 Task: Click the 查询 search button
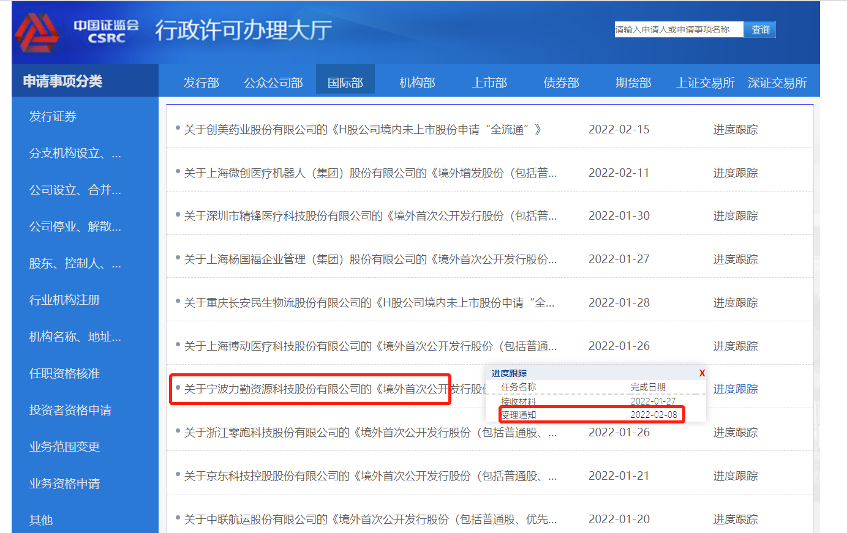(760, 29)
